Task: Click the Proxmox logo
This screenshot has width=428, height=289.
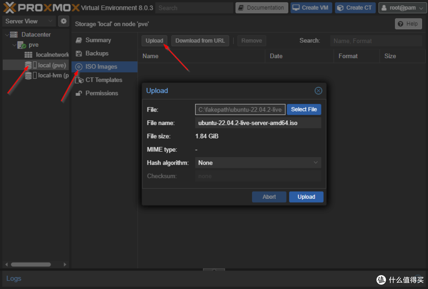Action: (x=41, y=8)
